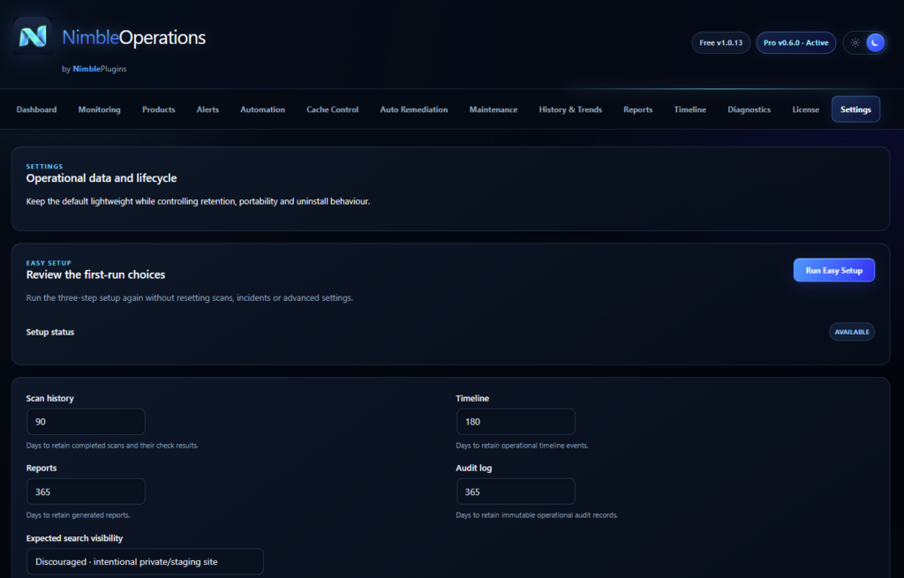Image resolution: width=904 pixels, height=578 pixels.
Task: Click the "EASY SETUP" section label
Action: pyautogui.click(x=49, y=263)
